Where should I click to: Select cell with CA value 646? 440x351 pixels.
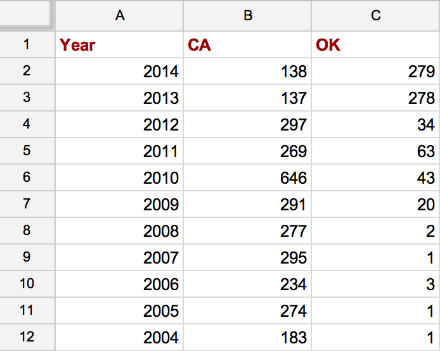pos(247,177)
